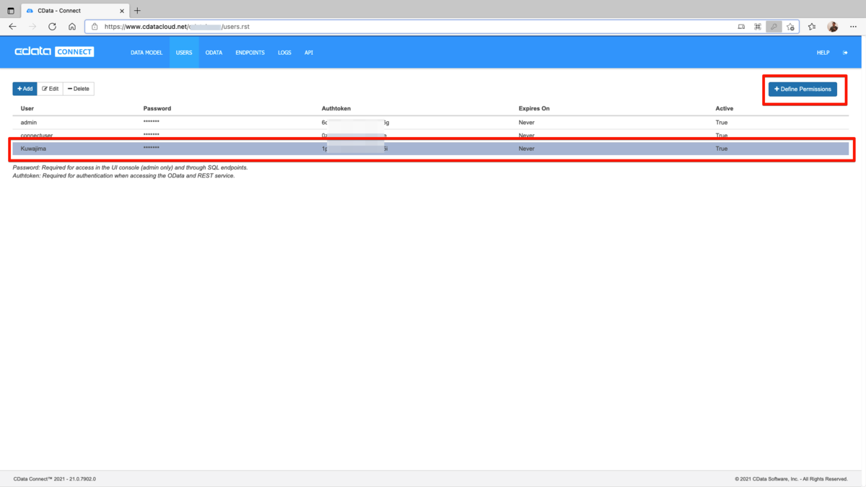This screenshot has height=487, width=866.
Task: Open browser settings ellipsis menu
Action: coord(852,27)
